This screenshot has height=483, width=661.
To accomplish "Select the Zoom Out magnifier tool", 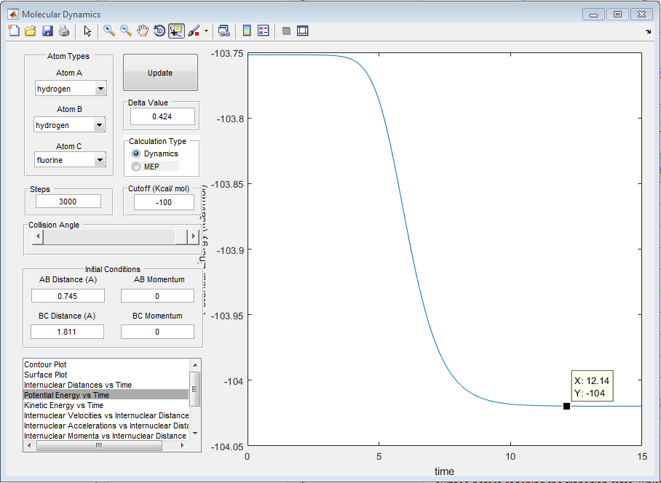I will [x=126, y=31].
